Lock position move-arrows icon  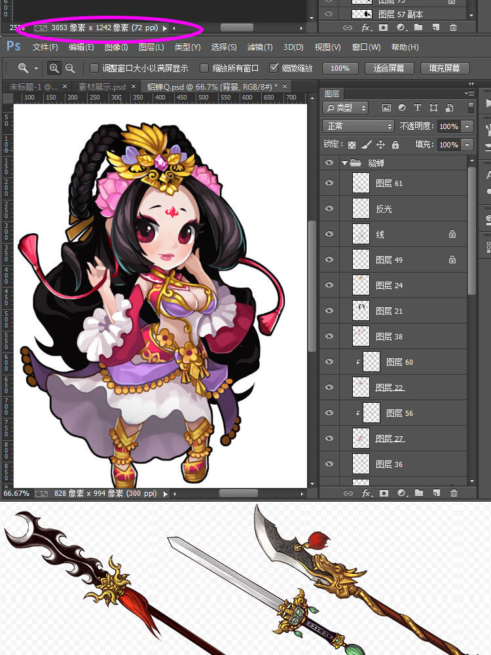tap(380, 145)
